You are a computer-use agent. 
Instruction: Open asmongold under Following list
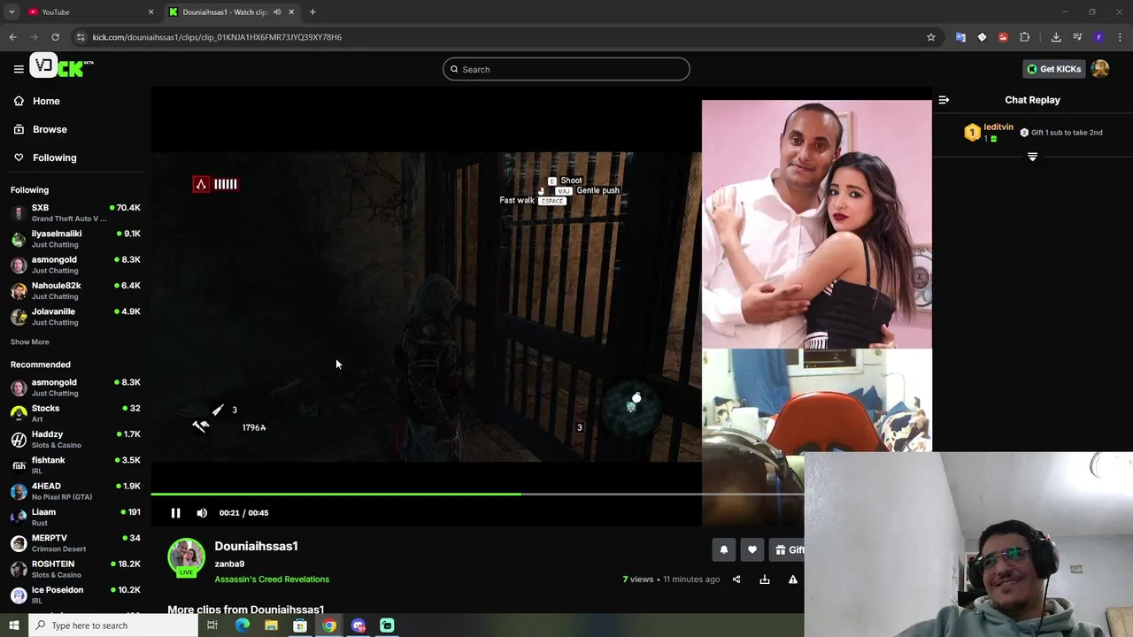pyautogui.click(x=75, y=265)
